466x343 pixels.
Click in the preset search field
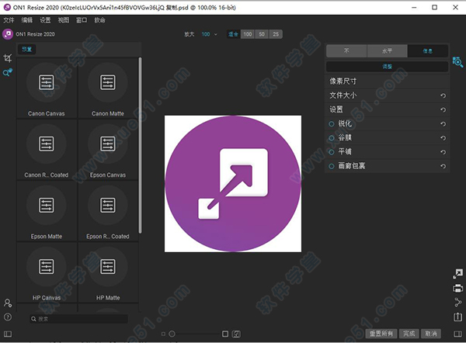[x=78, y=319]
